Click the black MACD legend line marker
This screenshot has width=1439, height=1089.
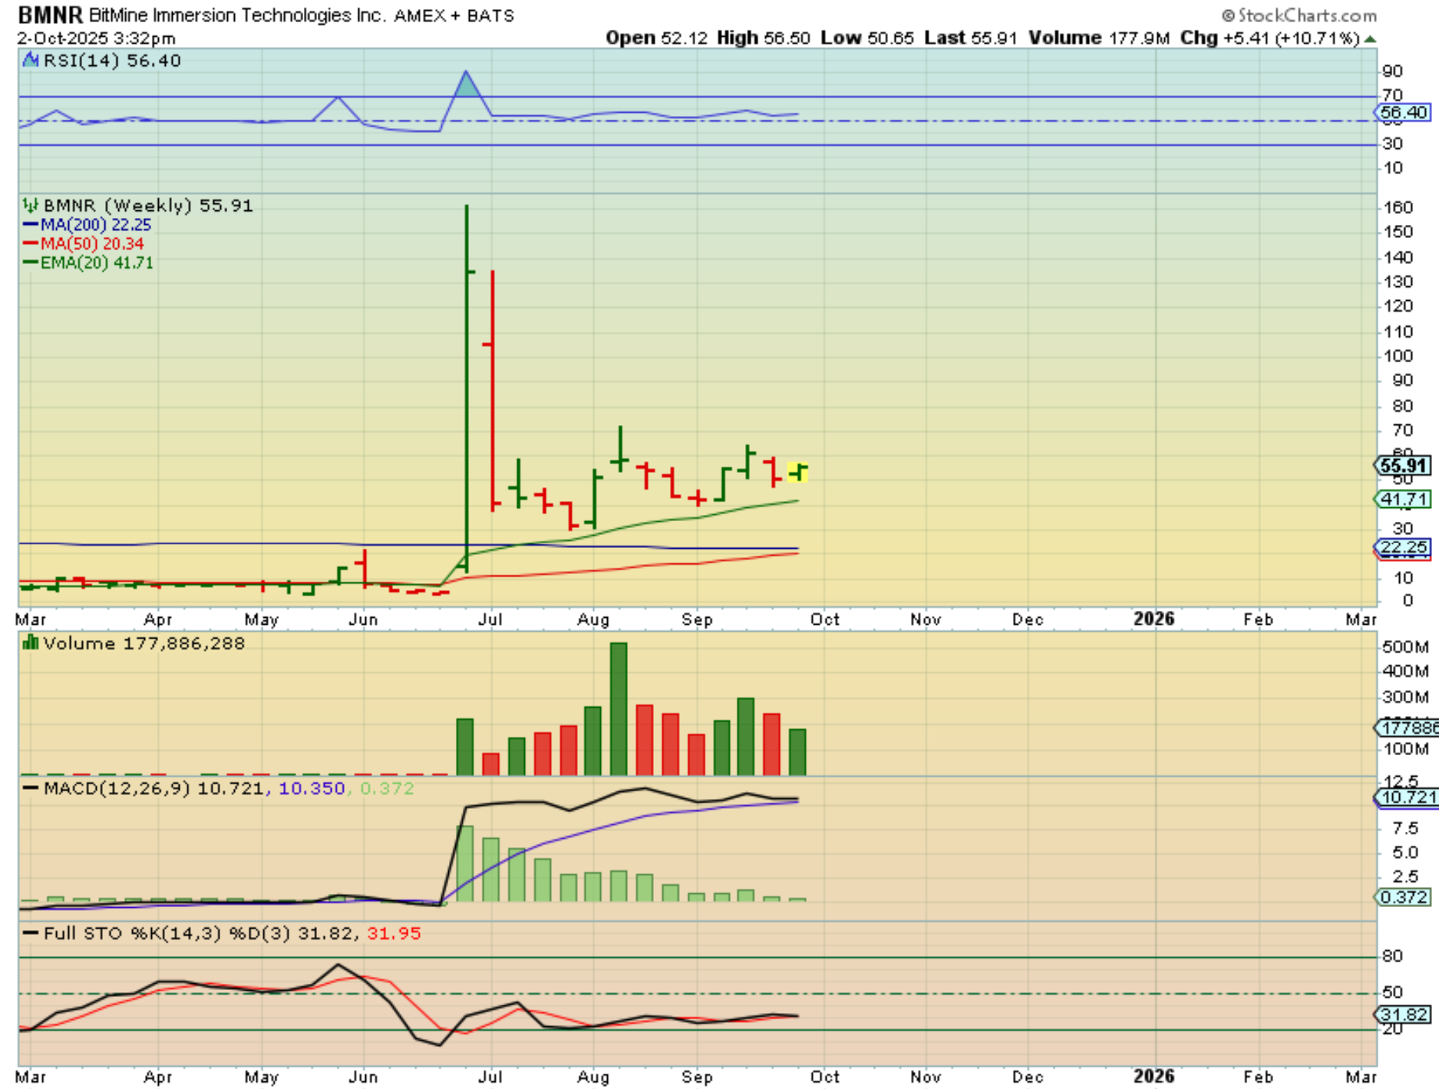pyautogui.click(x=31, y=788)
